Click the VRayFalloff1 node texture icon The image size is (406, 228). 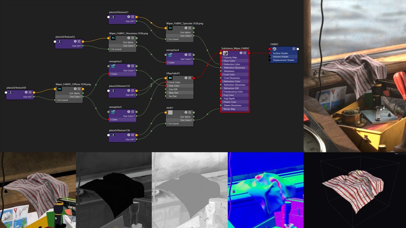pyautogui.click(x=170, y=78)
